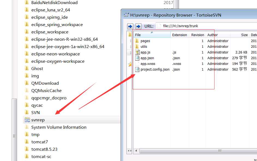This screenshot has height=161, width=257.
Task: Click the Administrator author cell of pages row
Action: click(x=218, y=41)
